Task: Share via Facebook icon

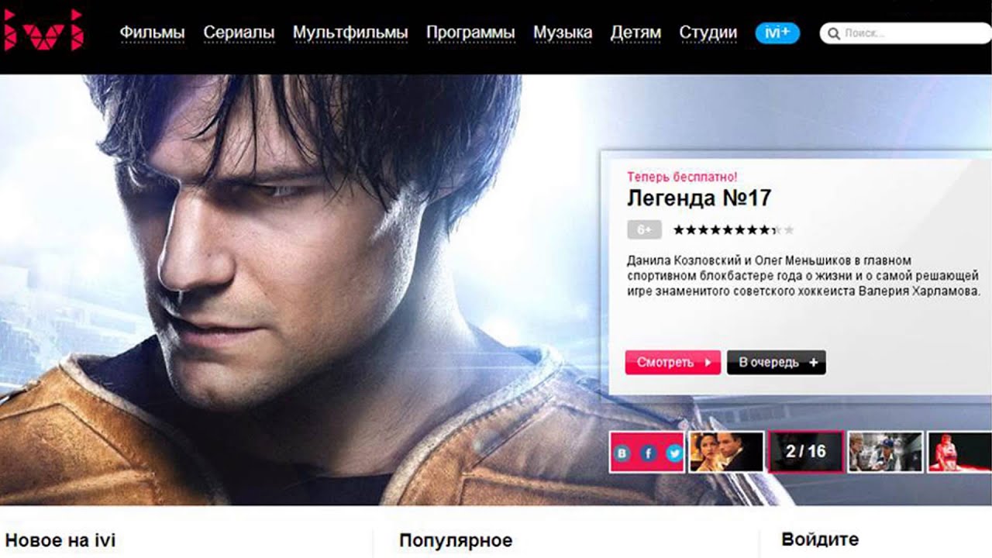Action: click(x=649, y=453)
